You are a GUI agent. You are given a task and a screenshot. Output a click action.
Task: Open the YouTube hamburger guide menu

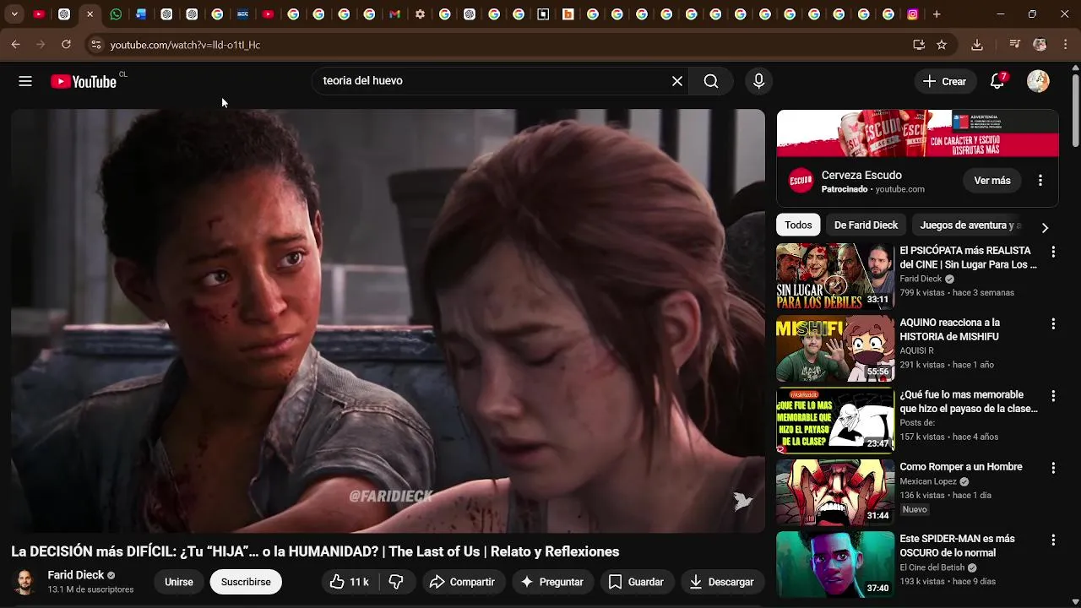25,81
